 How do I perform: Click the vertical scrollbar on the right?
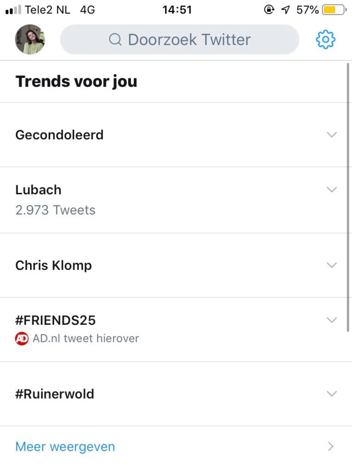click(348, 197)
